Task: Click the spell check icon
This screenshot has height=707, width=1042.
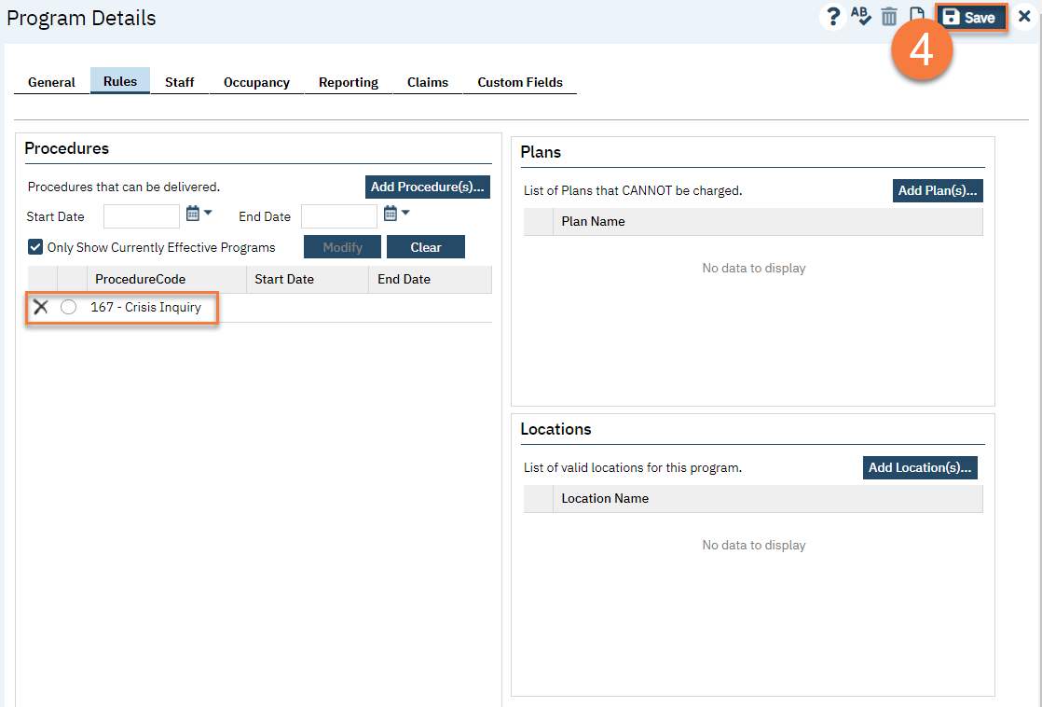Action: point(860,17)
